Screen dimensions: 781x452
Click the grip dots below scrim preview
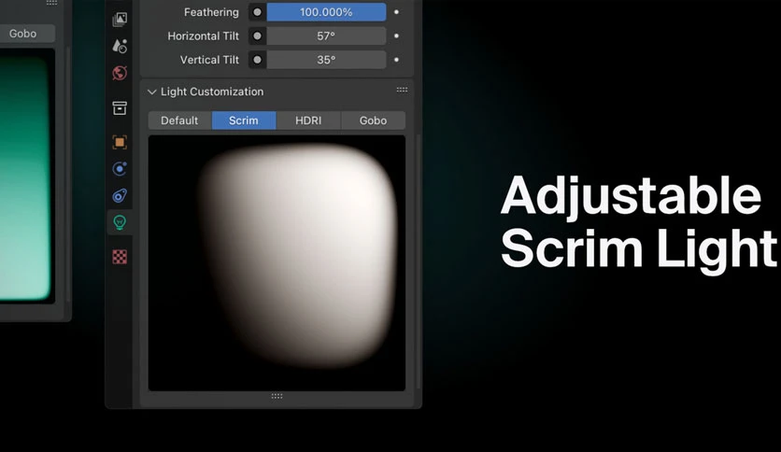pyautogui.click(x=277, y=396)
